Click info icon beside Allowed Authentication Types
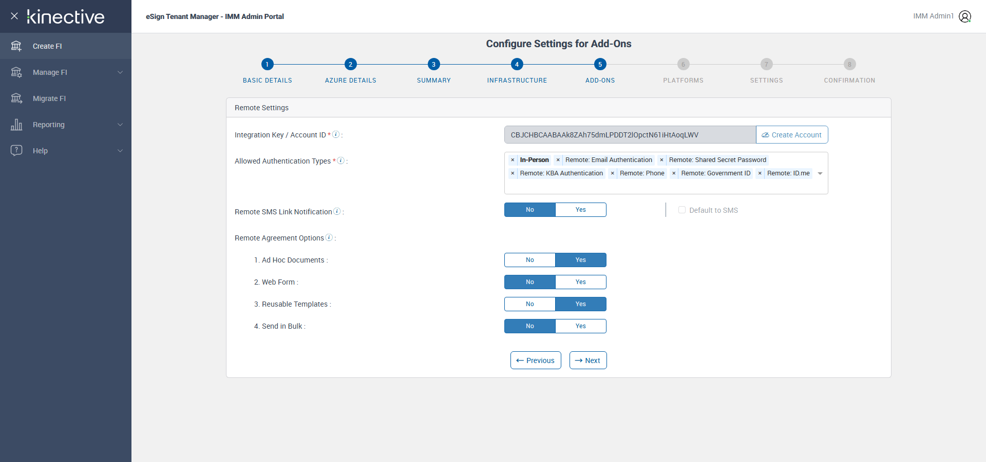This screenshot has width=986, height=462. [340, 160]
